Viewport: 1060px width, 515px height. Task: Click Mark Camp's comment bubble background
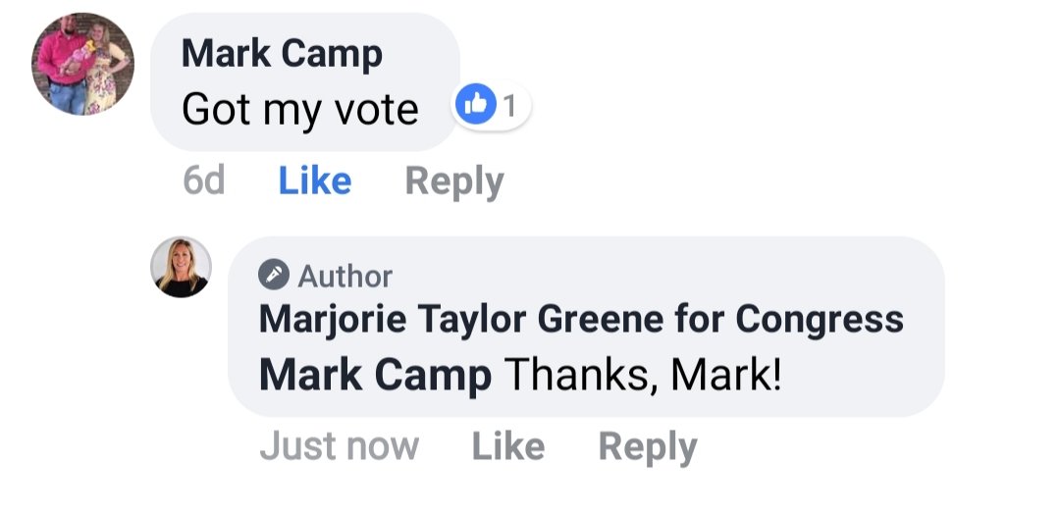[x=305, y=81]
